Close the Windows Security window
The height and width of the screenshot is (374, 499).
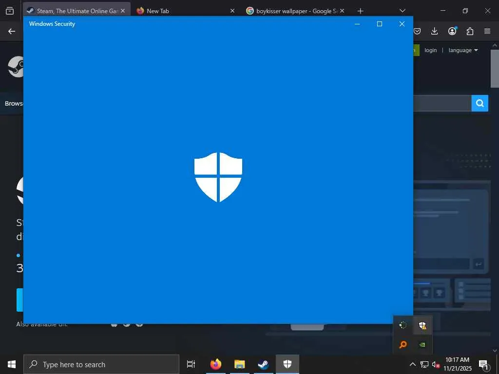click(x=402, y=24)
